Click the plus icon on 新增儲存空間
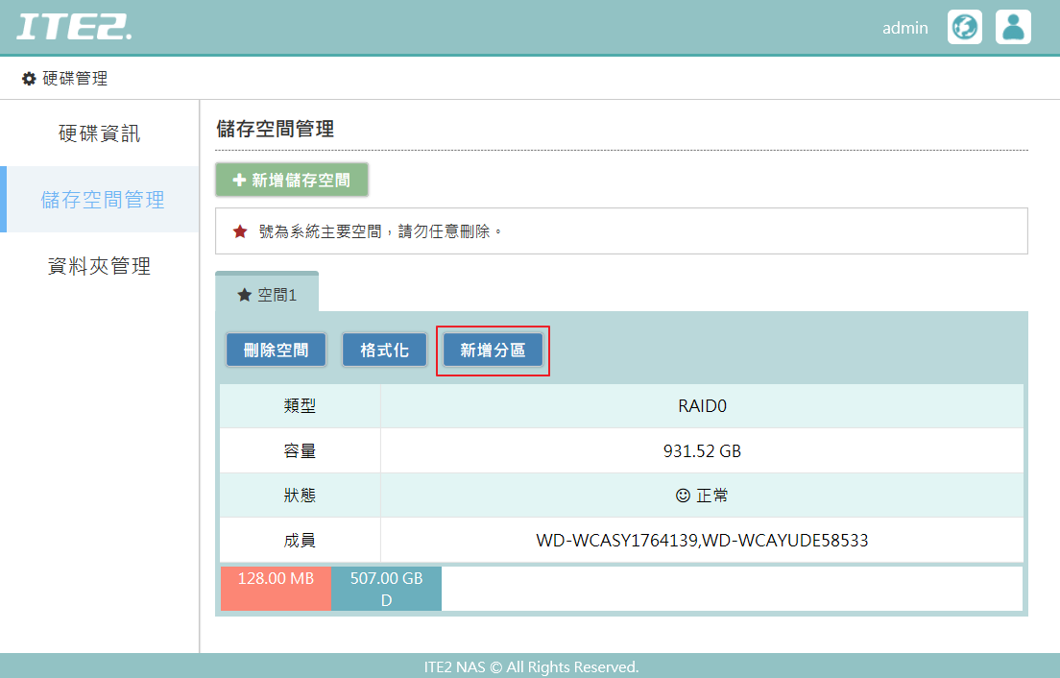This screenshot has height=678, width=1060. (238, 180)
